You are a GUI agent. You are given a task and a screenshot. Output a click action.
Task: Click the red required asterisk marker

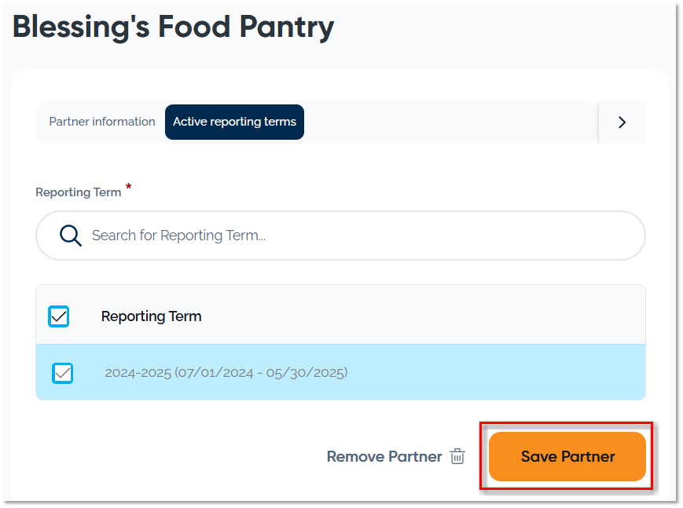128,188
